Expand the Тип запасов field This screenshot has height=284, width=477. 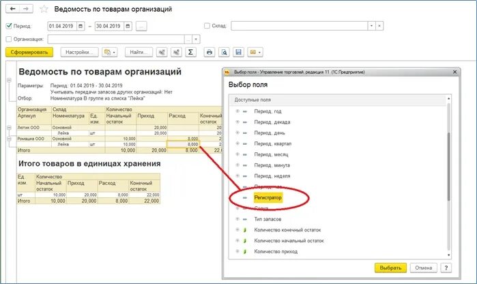click(237, 219)
